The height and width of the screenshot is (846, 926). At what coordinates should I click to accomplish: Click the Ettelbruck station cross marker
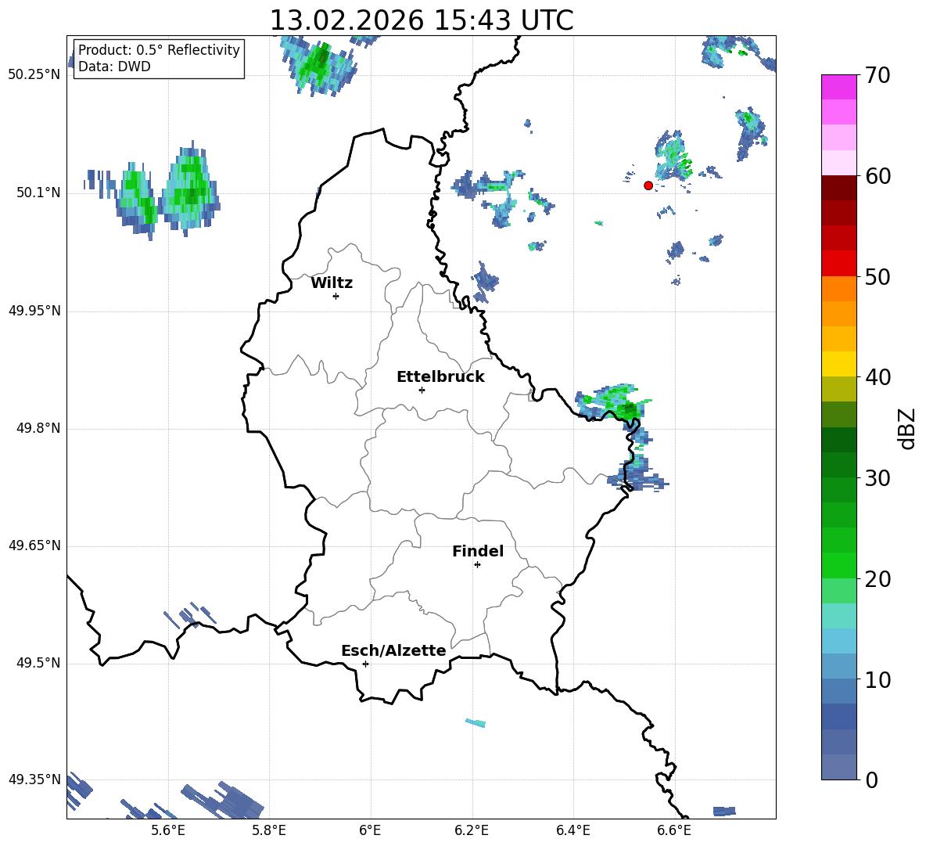pyautogui.click(x=422, y=390)
